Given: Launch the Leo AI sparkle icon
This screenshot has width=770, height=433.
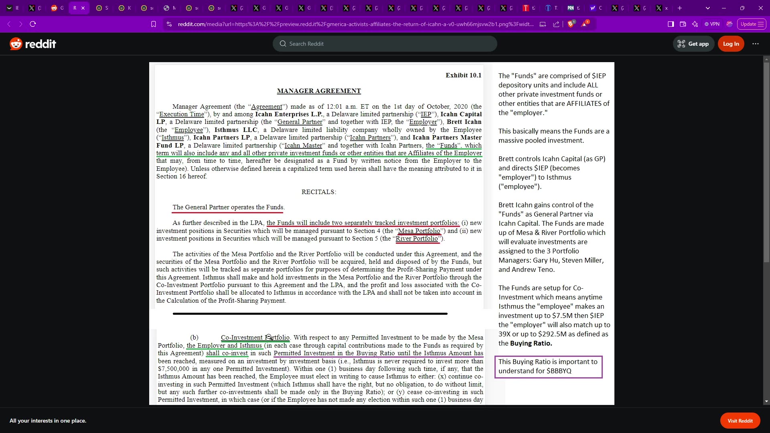Looking at the screenshot, I should (695, 24).
